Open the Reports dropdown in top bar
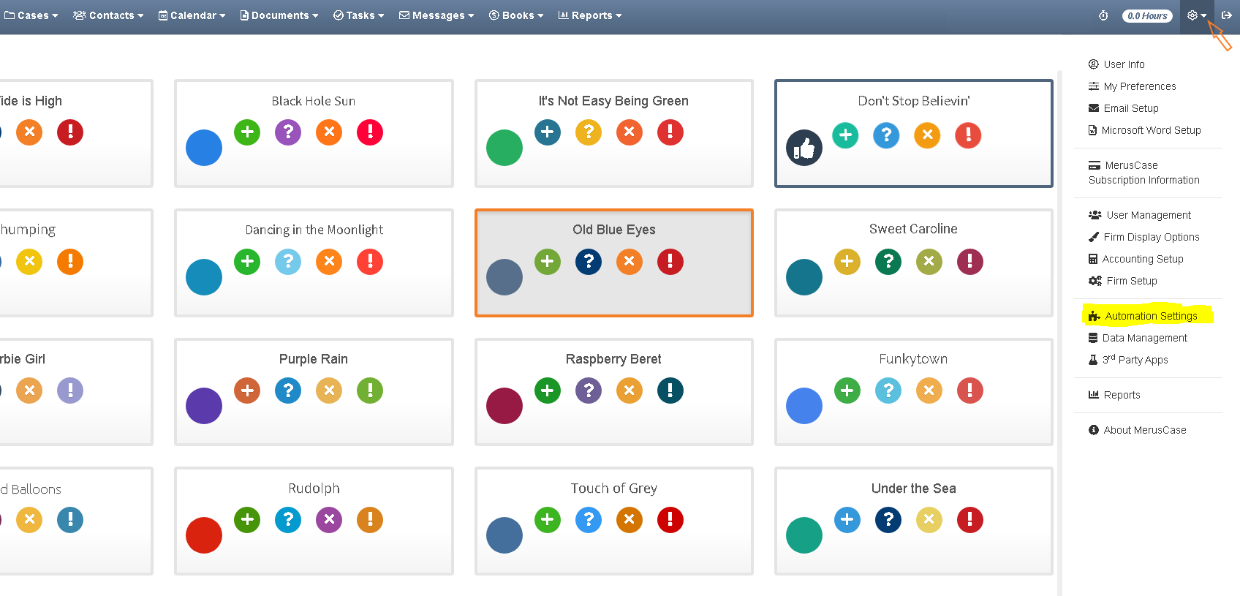This screenshot has width=1240, height=596. (590, 15)
